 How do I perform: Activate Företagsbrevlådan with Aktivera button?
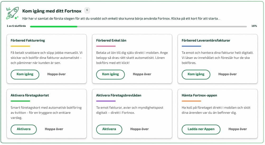[x=109, y=129]
